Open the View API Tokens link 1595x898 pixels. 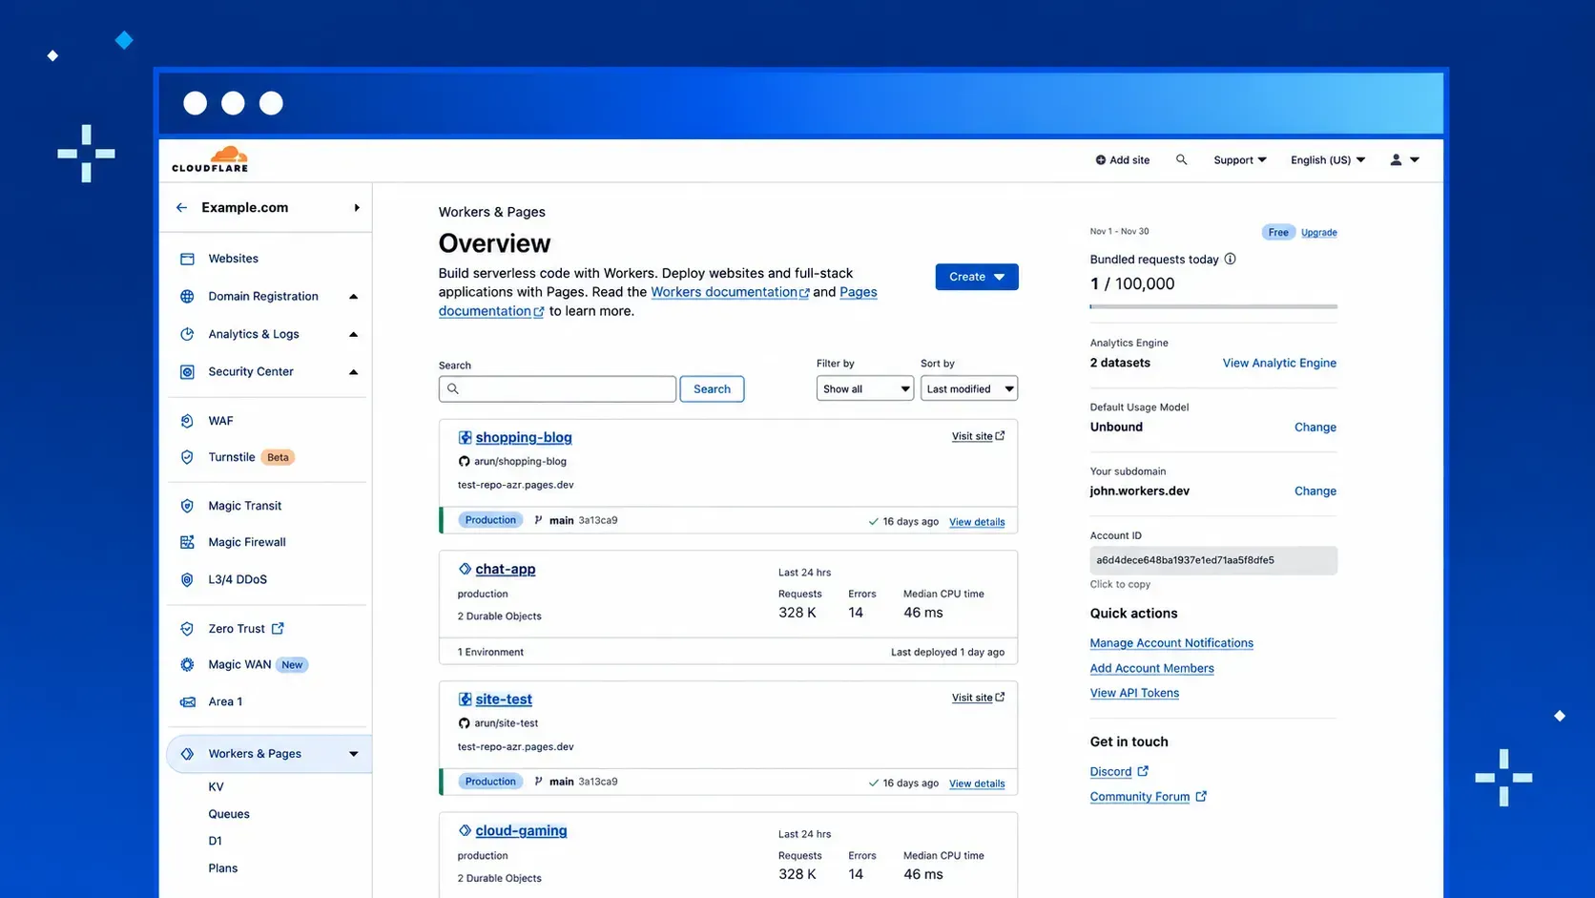(1134, 693)
